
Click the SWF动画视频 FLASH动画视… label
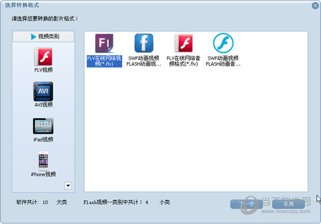coord(144,61)
